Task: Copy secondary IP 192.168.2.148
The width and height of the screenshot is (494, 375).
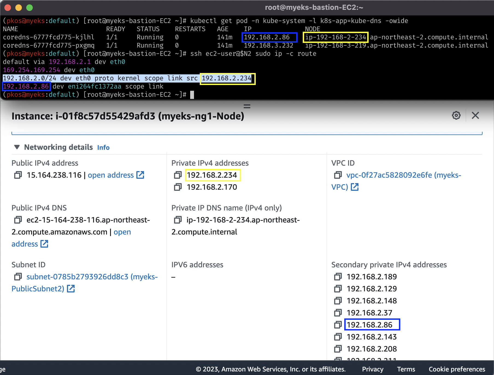Action: click(338, 301)
